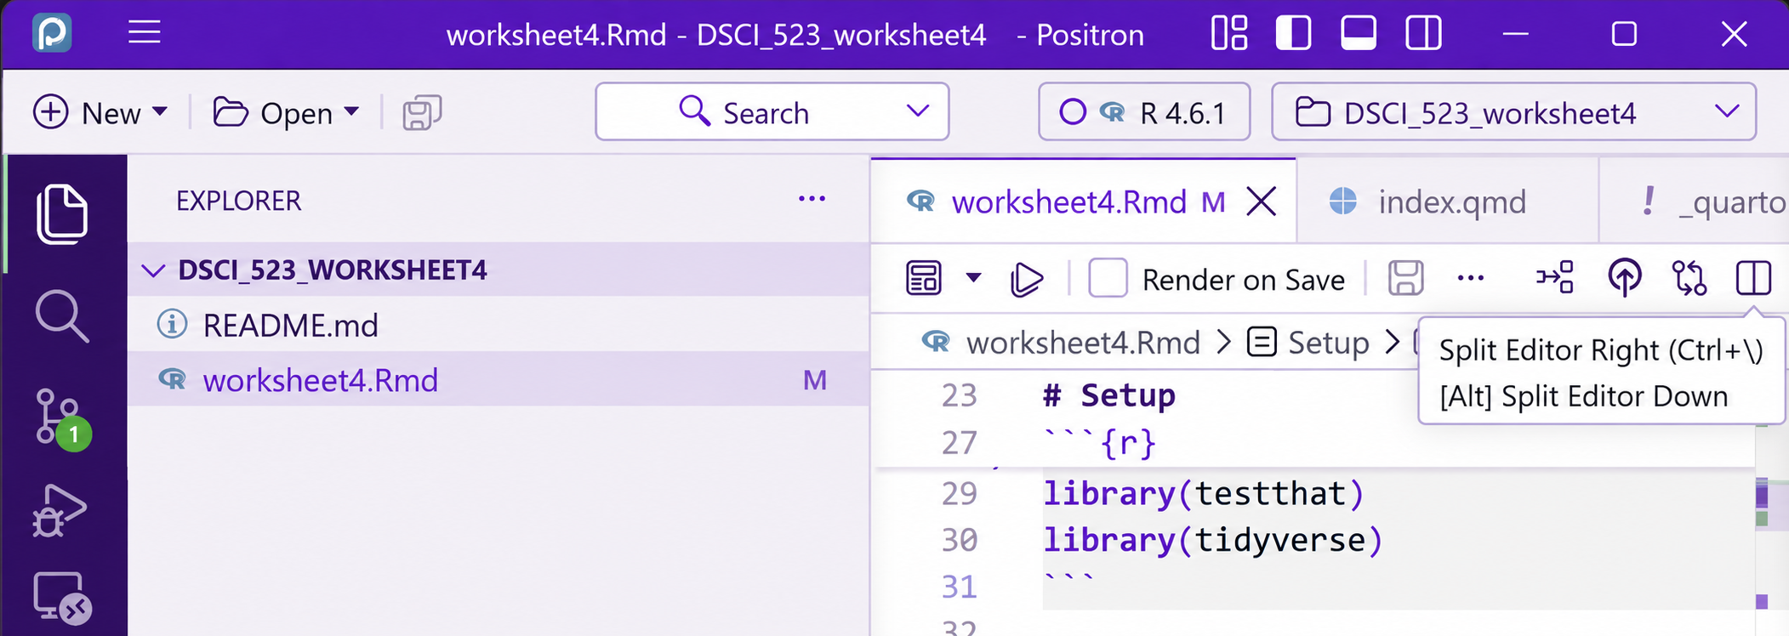The height and width of the screenshot is (636, 1789).
Task: Toggle the bottom panel visibility
Action: pyautogui.click(x=1359, y=34)
